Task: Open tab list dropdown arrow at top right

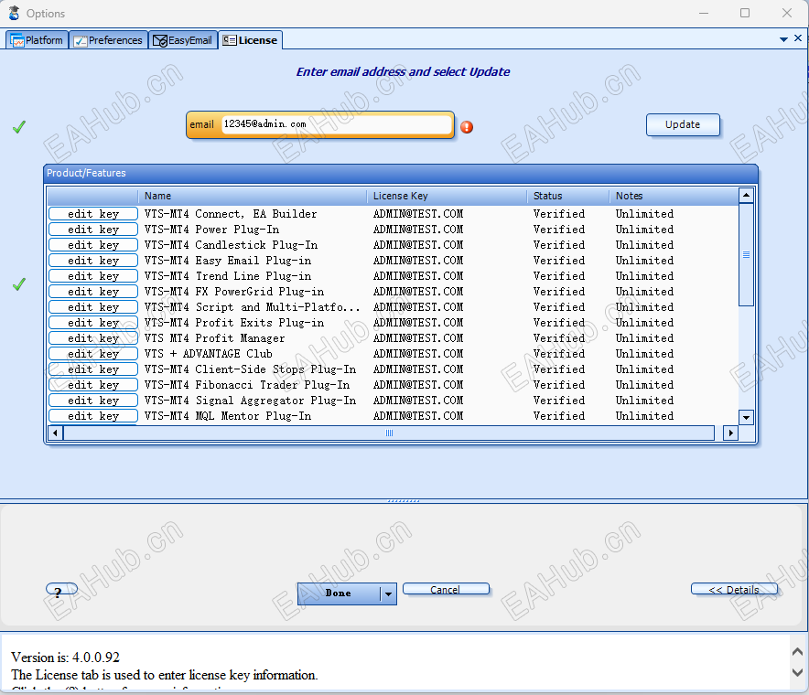Action: [783, 39]
